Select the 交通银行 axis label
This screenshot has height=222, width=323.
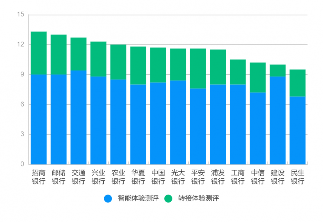(78, 177)
